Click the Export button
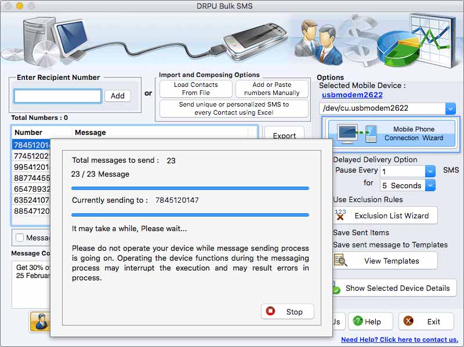The image size is (464, 347). [x=284, y=135]
